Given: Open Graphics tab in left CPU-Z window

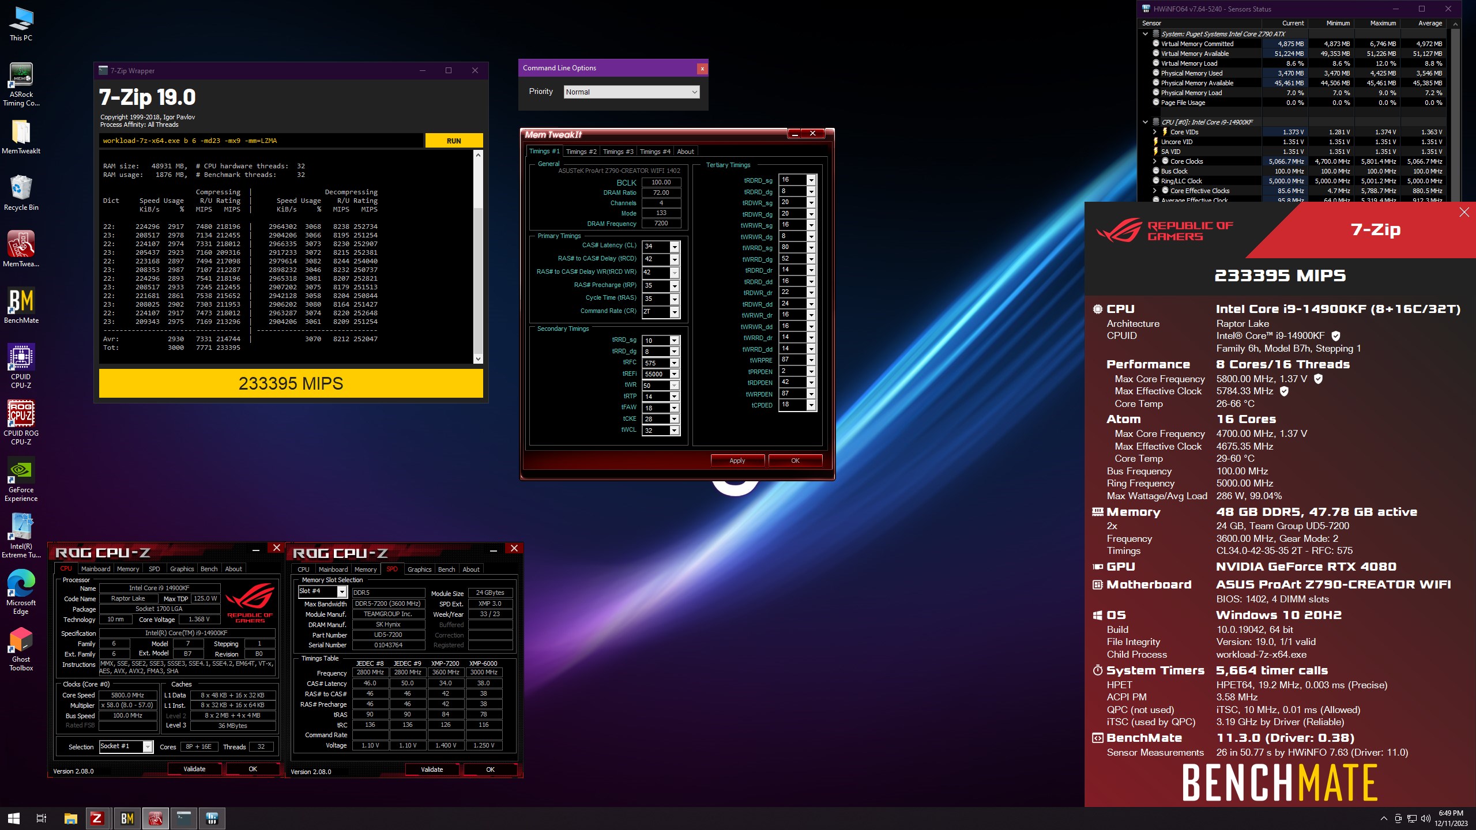Looking at the screenshot, I should (x=182, y=569).
